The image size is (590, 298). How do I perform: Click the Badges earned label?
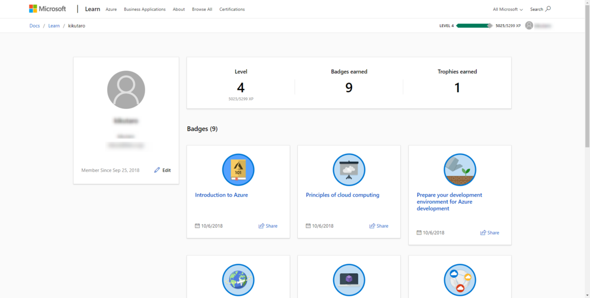tap(349, 71)
